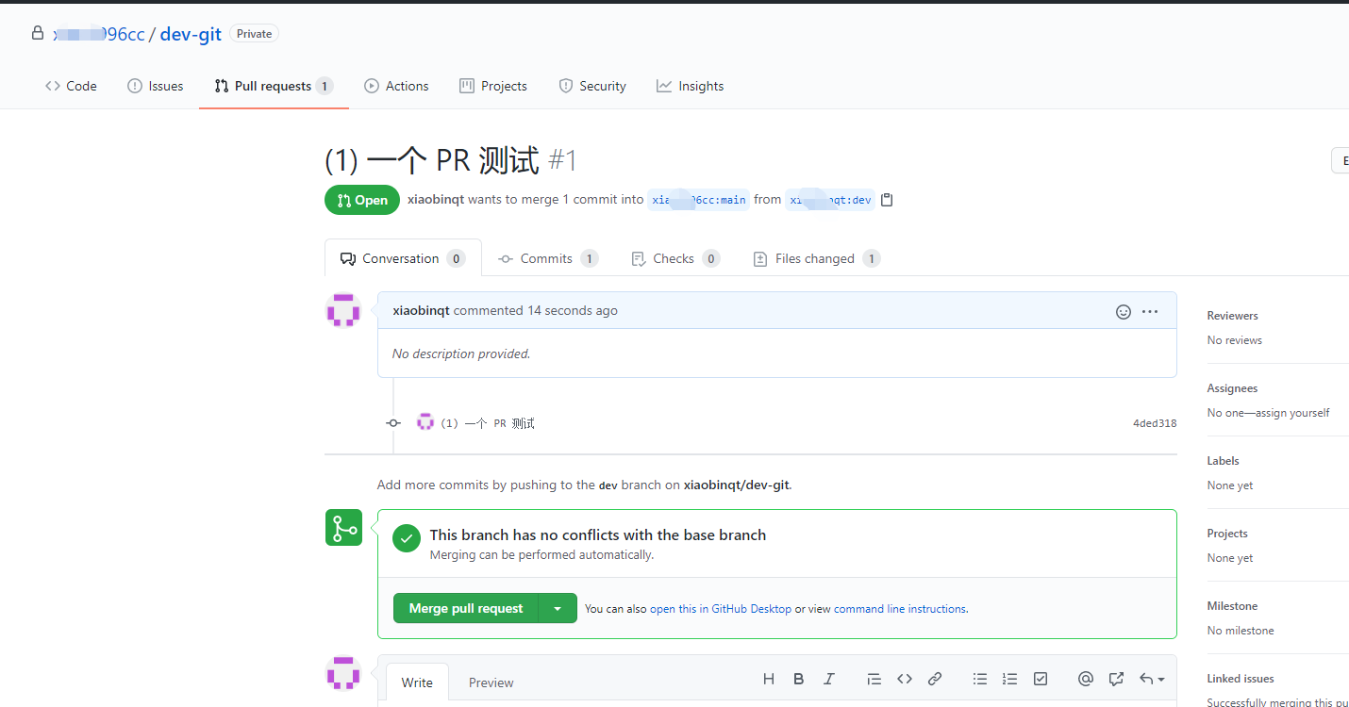Open the saved replies dropdown

coord(1150,679)
